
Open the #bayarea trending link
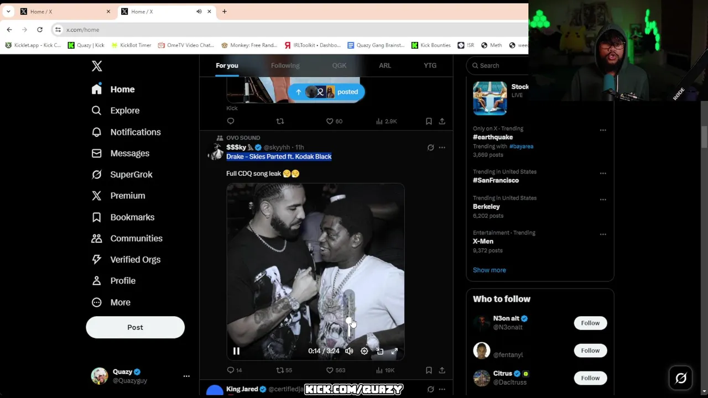(x=521, y=146)
